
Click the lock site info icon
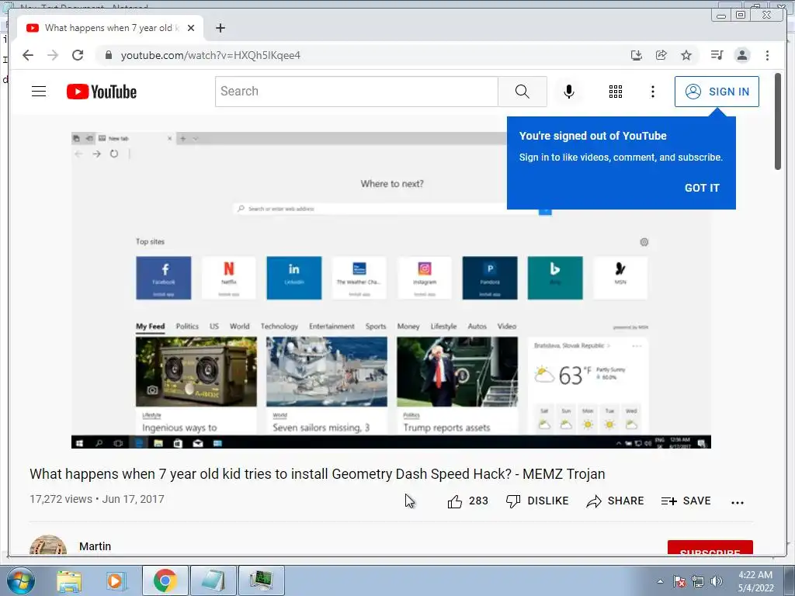click(108, 55)
